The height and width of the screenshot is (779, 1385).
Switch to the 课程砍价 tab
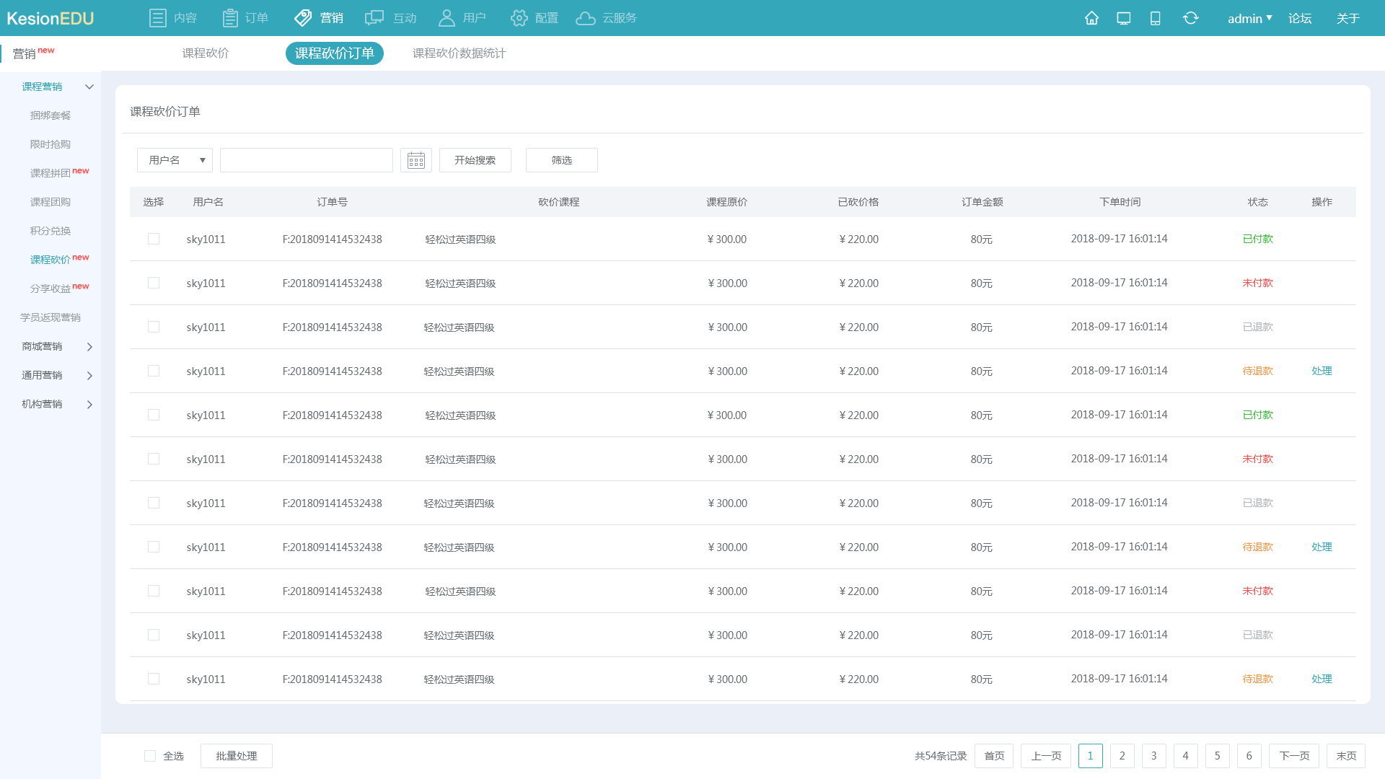(x=206, y=53)
